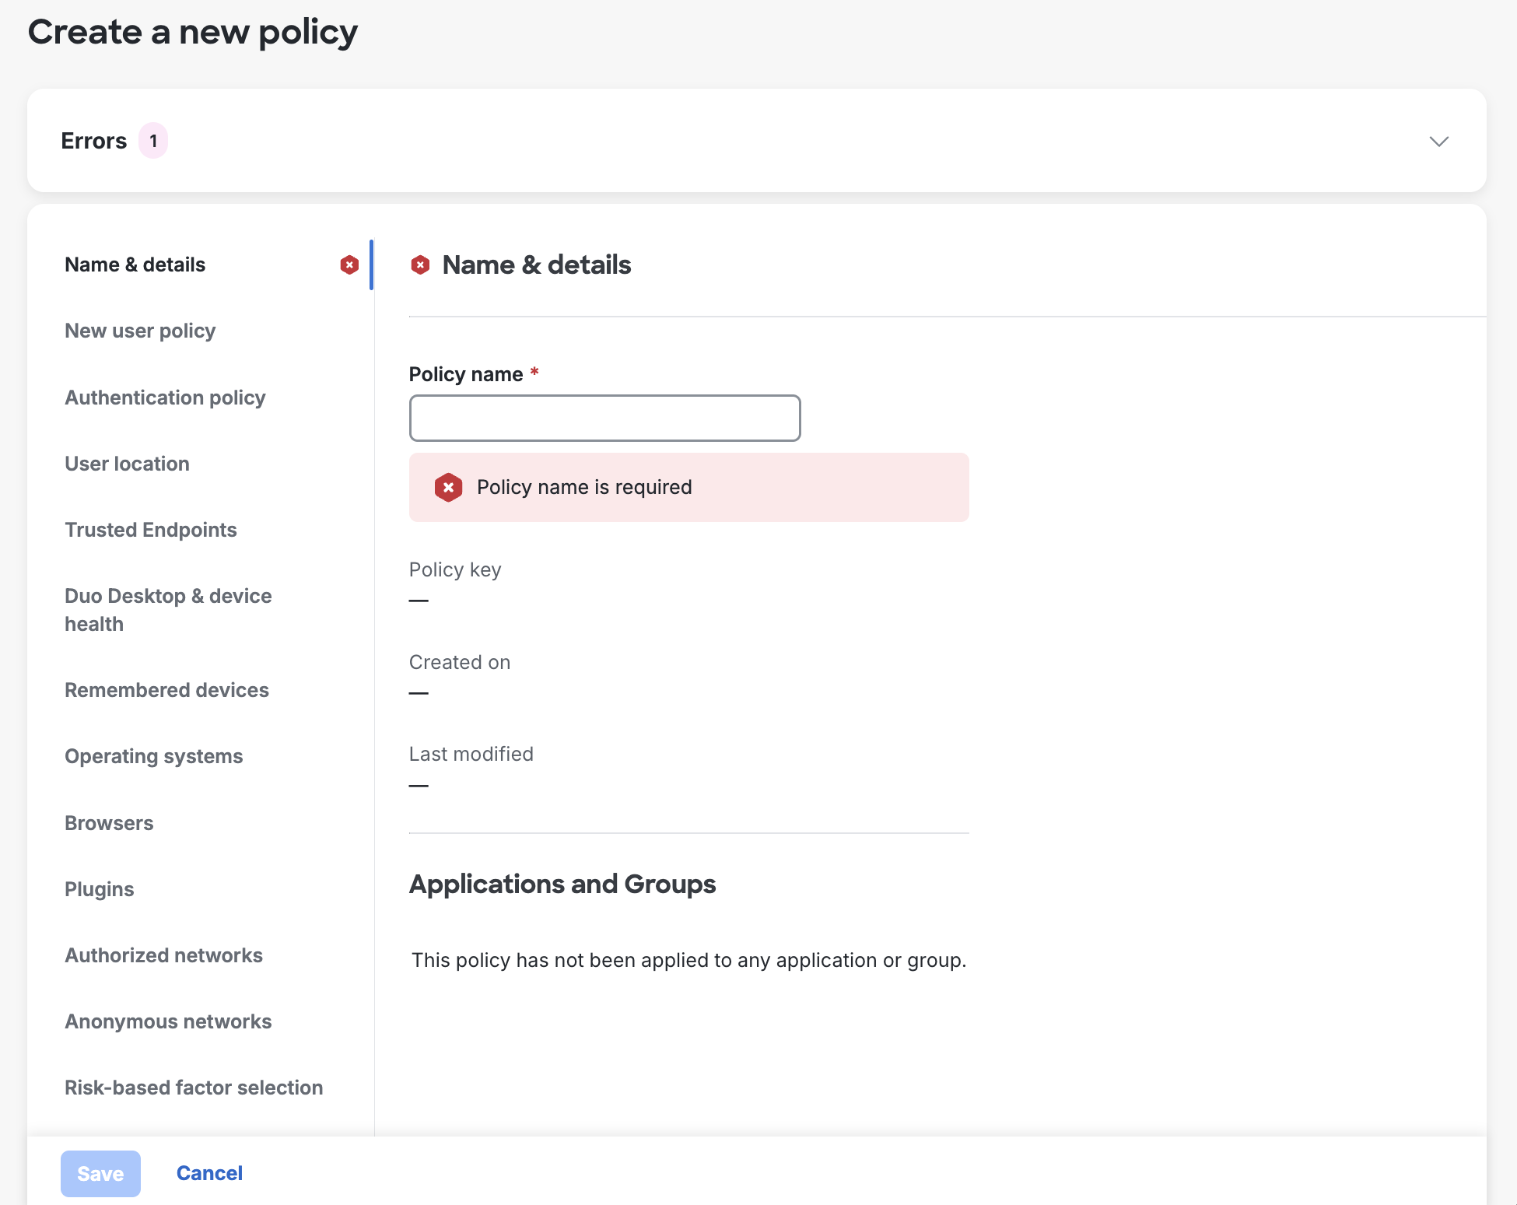Click inside the Policy name input field
This screenshot has width=1517, height=1205.
point(604,418)
